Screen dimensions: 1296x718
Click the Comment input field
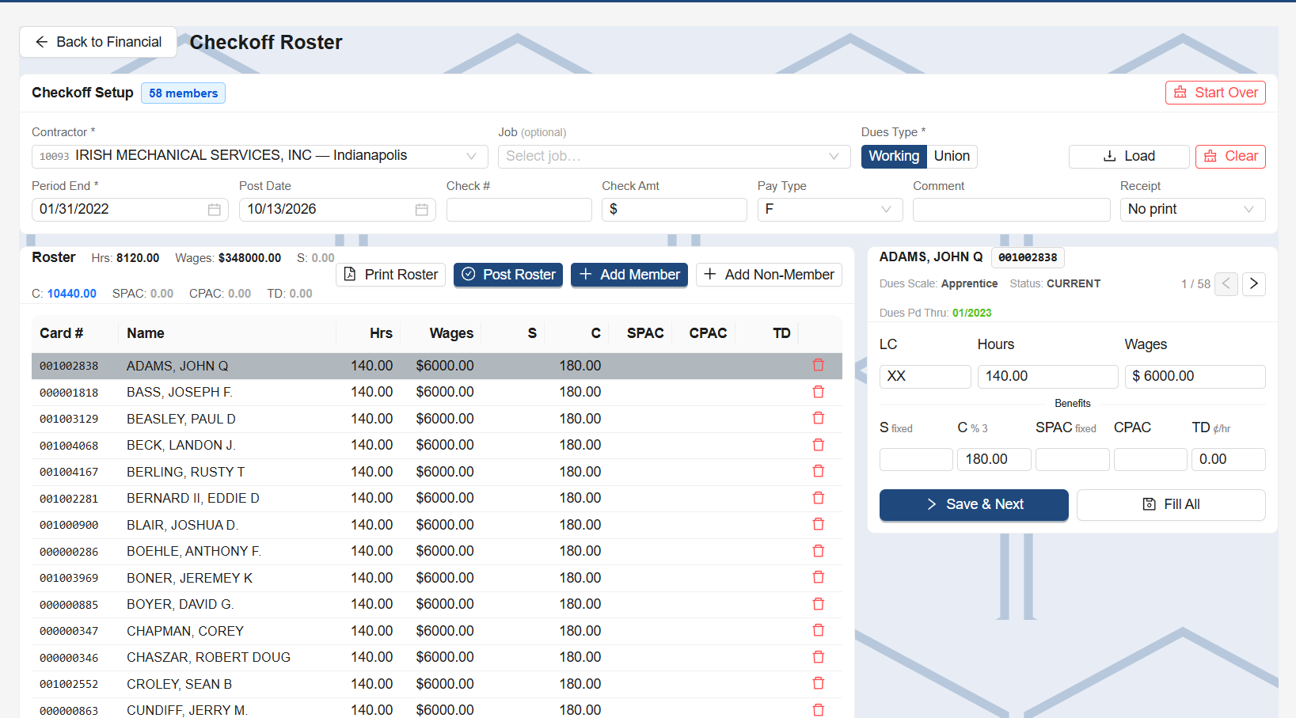click(x=1011, y=210)
